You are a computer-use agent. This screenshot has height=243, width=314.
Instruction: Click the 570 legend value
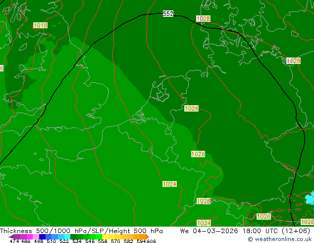tap(115, 241)
